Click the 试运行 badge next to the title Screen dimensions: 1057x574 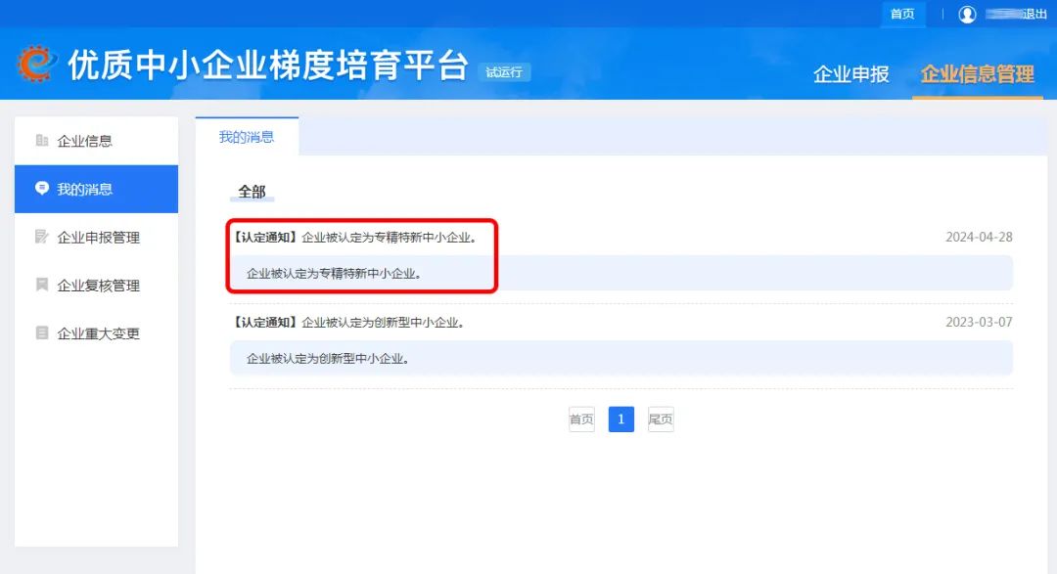[x=505, y=72]
